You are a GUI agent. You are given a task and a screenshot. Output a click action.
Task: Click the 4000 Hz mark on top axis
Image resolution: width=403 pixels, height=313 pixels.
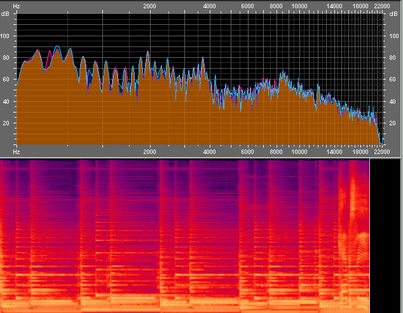click(209, 6)
